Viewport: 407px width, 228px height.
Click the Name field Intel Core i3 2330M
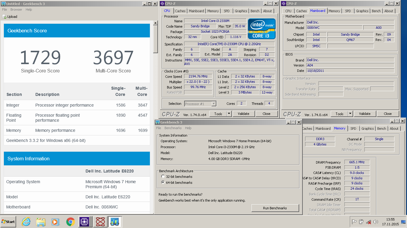tap(215, 21)
